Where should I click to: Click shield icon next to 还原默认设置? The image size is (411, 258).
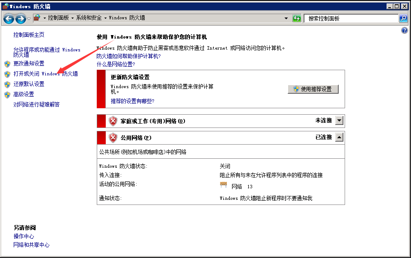click(7, 84)
